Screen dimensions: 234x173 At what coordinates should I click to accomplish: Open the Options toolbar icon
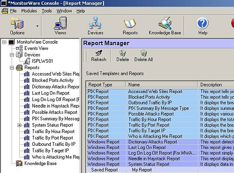click(17, 23)
